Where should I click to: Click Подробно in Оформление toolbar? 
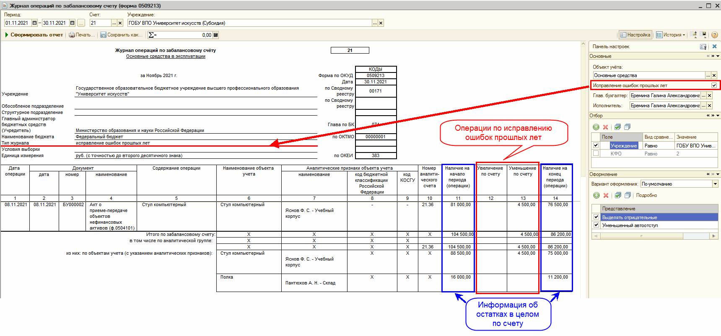646,195
